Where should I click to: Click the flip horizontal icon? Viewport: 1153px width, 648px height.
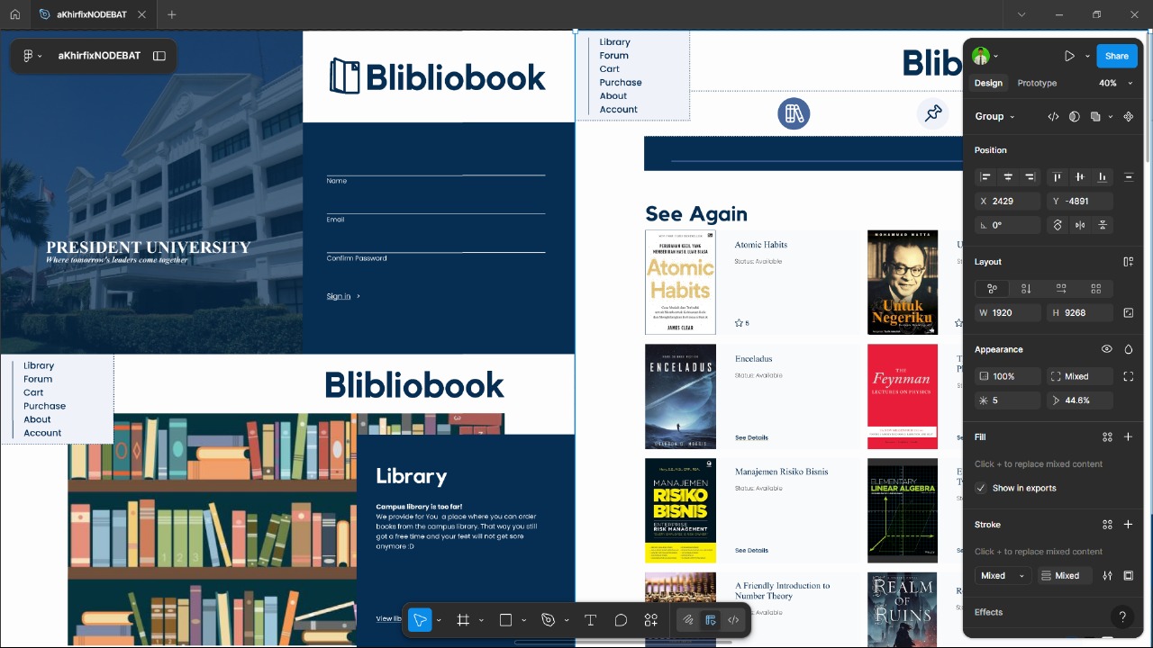click(1079, 225)
